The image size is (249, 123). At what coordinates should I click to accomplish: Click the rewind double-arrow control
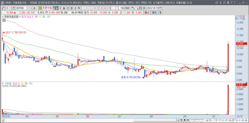[x=181, y=120]
